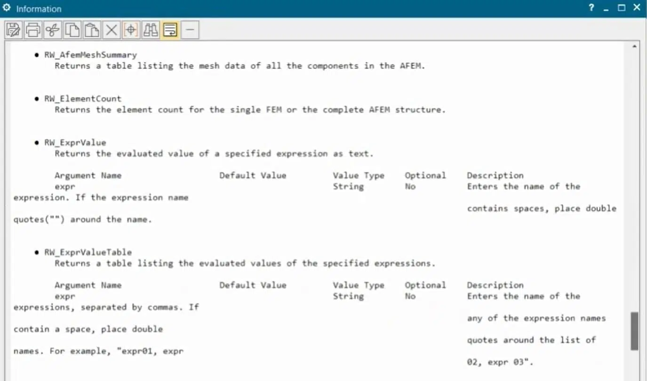This screenshot has width=647, height=381.
Task: Click the gear icon in title bar
Action: pos(7,8)
